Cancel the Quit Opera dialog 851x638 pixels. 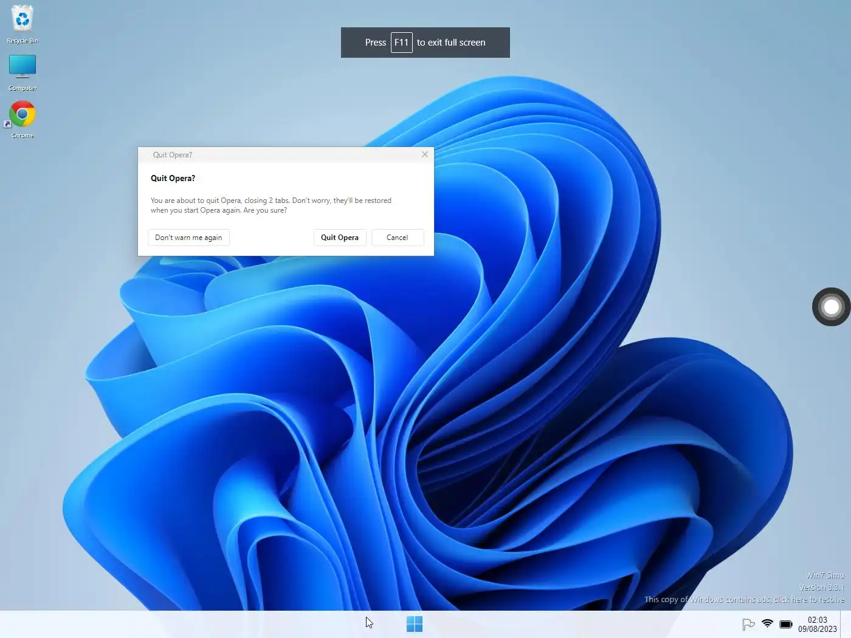(398, 238)
